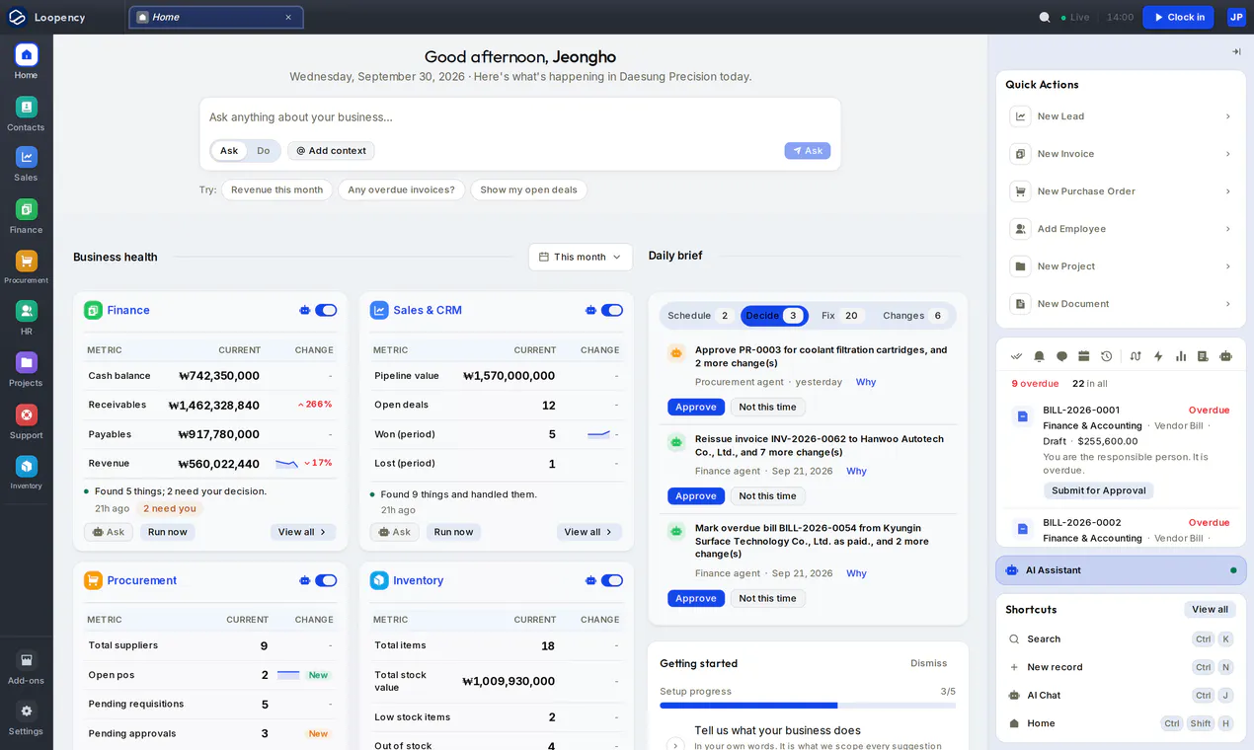Switch to the Schedule tab in Daily brief

699,316
